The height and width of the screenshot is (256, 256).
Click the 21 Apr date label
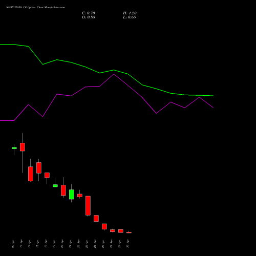[x=70, y=244]
